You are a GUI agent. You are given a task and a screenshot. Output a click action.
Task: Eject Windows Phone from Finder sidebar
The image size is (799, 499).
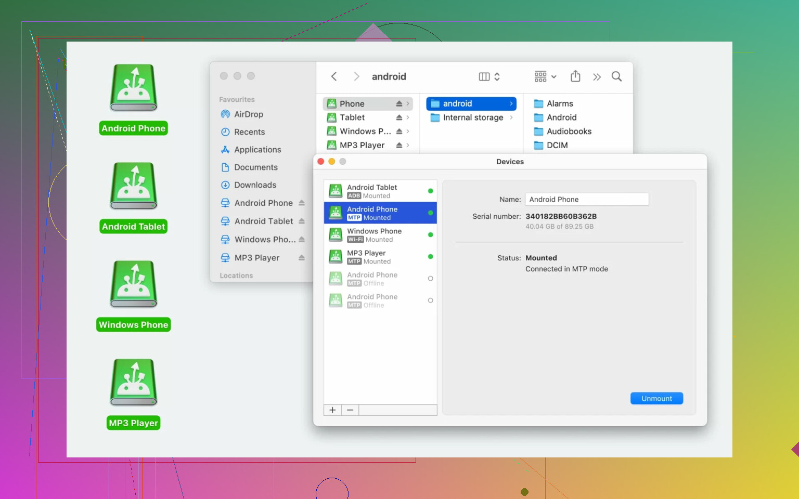302,240
